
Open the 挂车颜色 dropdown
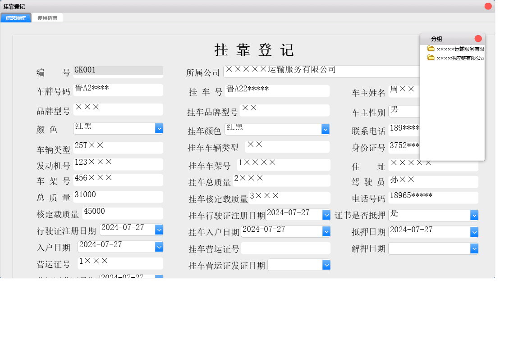pyautogui.click(x=326, y=129)
